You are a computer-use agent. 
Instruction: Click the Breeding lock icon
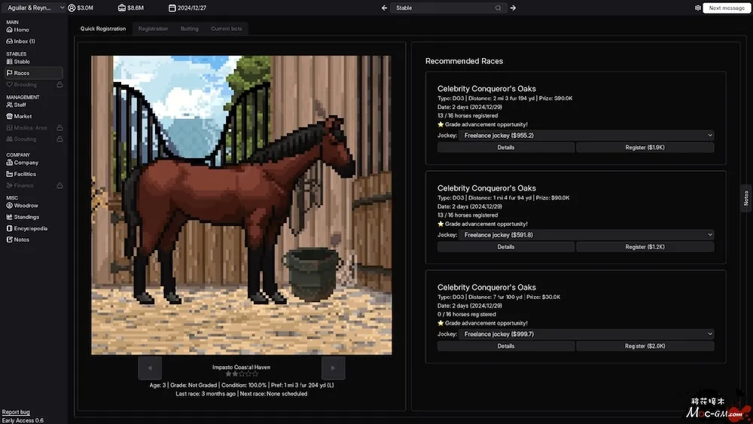59,84
